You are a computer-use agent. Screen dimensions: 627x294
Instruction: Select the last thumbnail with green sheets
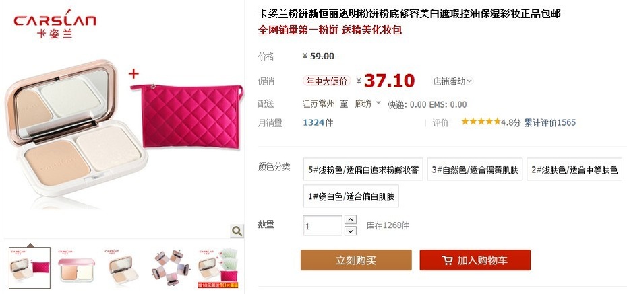(x=218, y=267)
